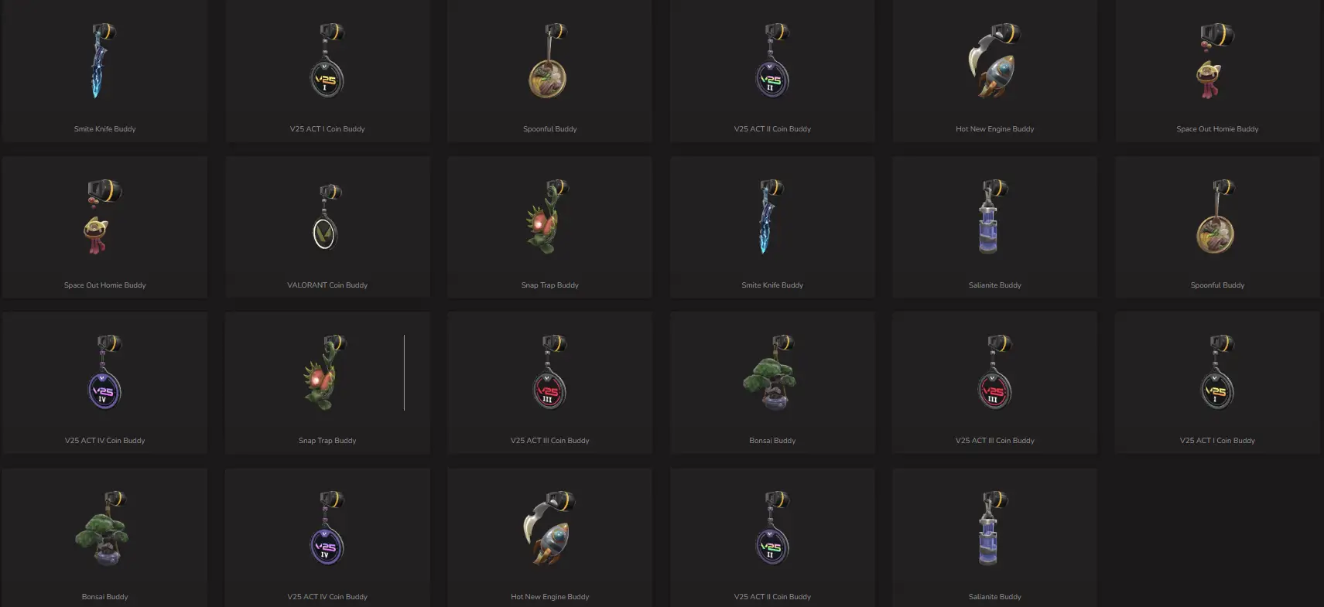Select Hot New Engine Buddy icon beside Space Out Homie

pos(994,61)
